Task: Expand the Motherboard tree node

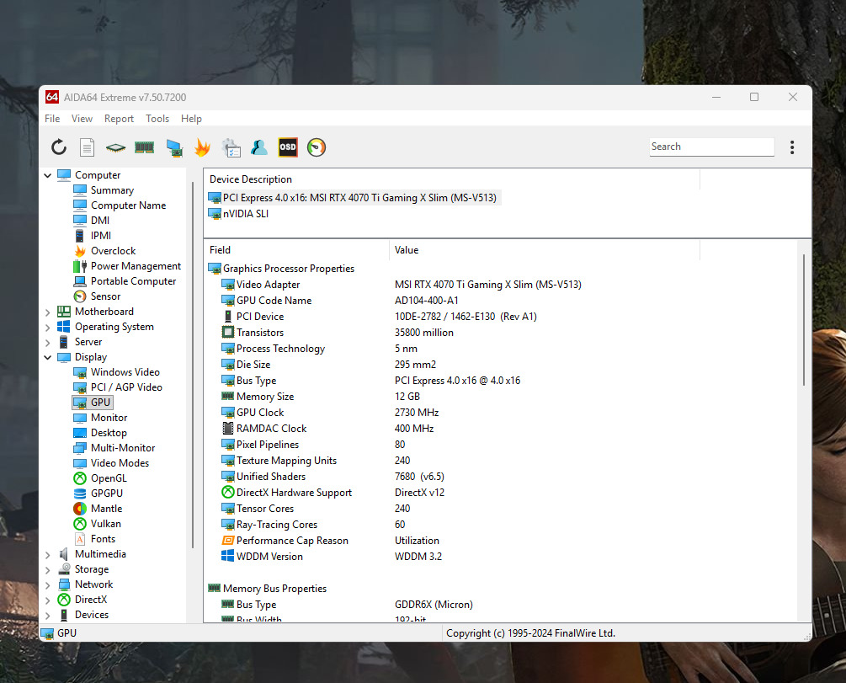Action: coord(47,312)
